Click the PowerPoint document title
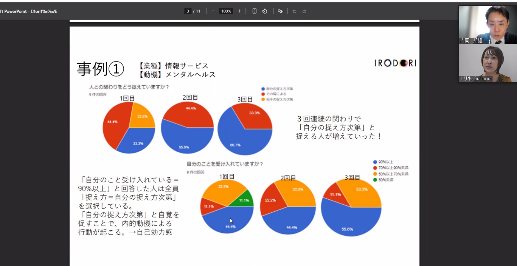517x266 pixels. [x=29, y=11]
